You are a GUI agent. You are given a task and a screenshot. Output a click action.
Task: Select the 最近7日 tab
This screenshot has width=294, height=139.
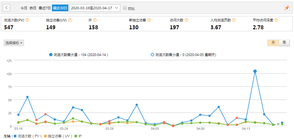(44, 8)
